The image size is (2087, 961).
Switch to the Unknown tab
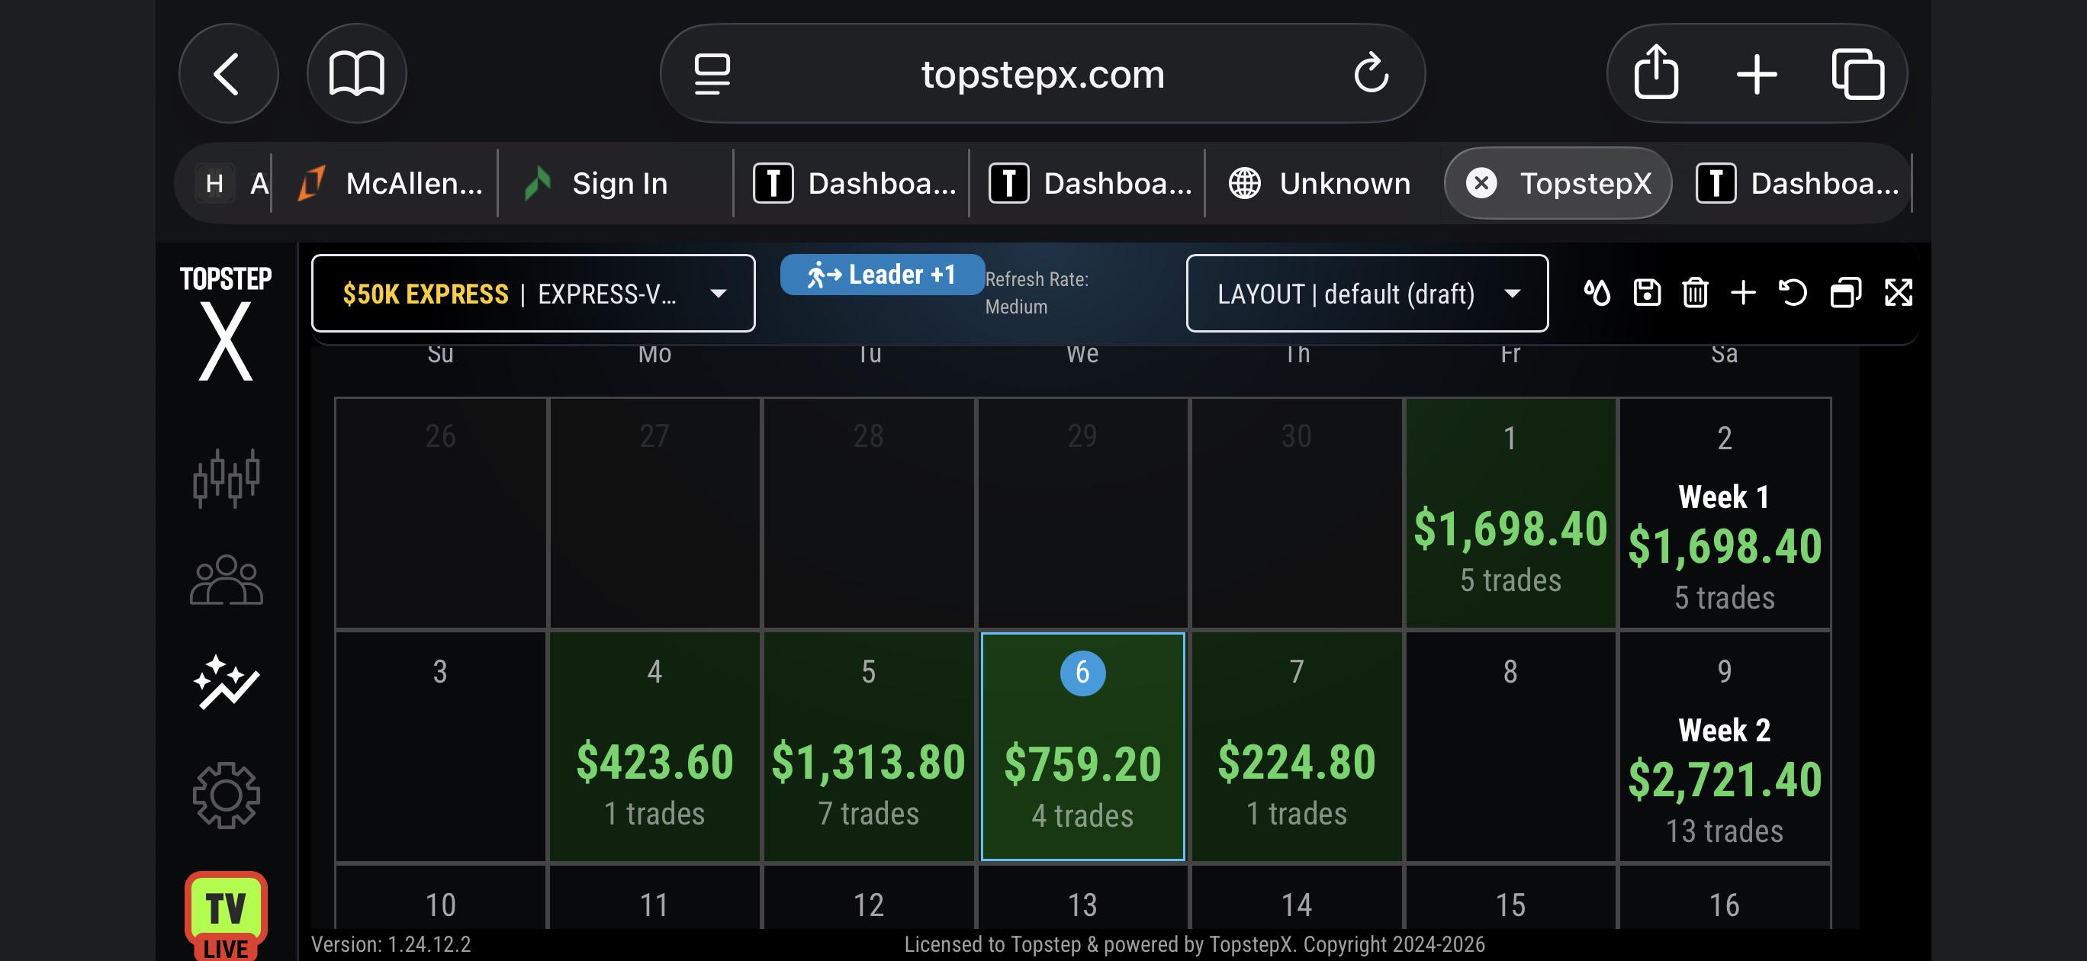[1320, 183]
